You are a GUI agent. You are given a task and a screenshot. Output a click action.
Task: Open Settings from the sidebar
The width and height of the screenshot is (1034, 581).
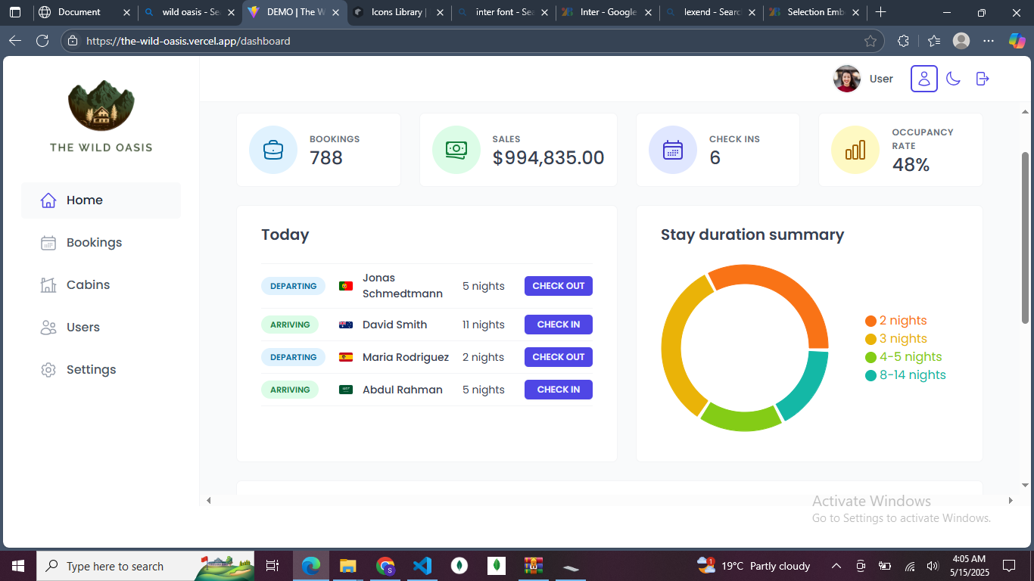point(91,370)
